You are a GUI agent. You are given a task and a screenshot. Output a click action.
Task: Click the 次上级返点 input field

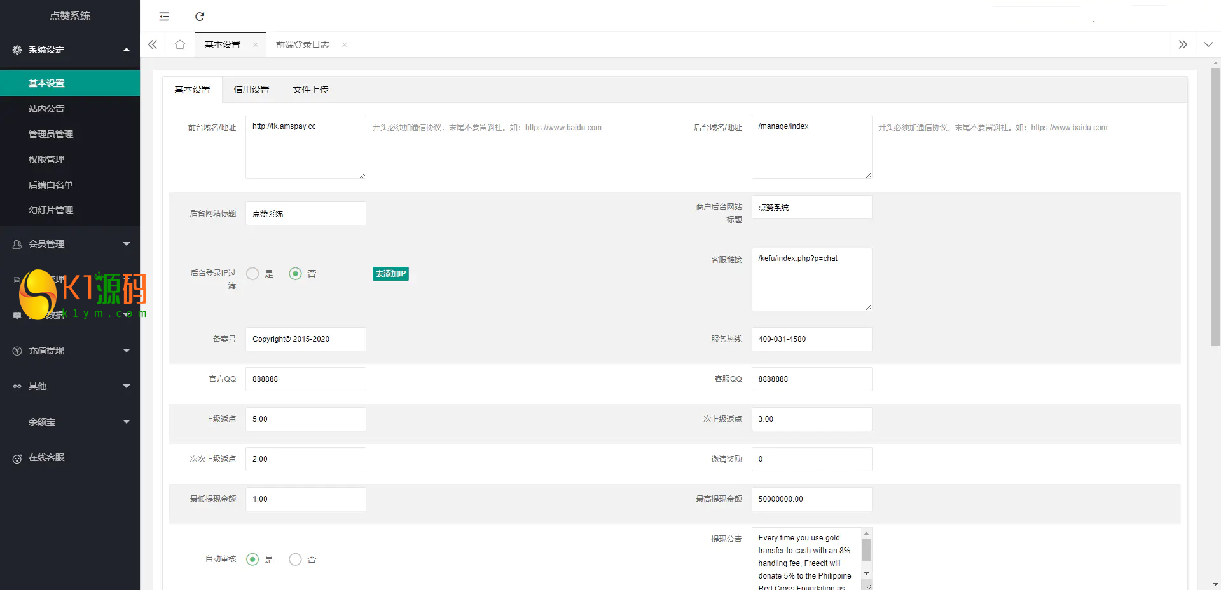811,419
